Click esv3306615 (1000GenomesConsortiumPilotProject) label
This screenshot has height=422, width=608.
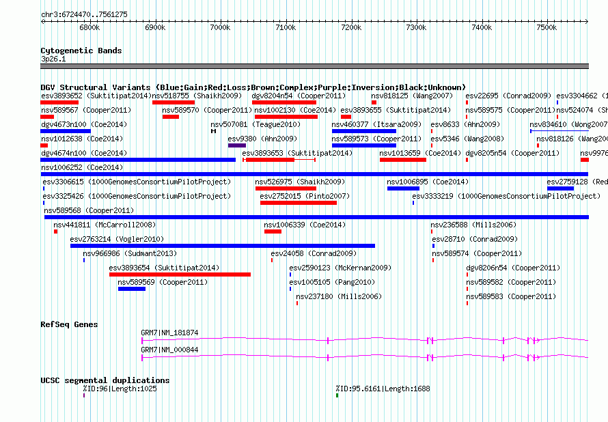137,182
